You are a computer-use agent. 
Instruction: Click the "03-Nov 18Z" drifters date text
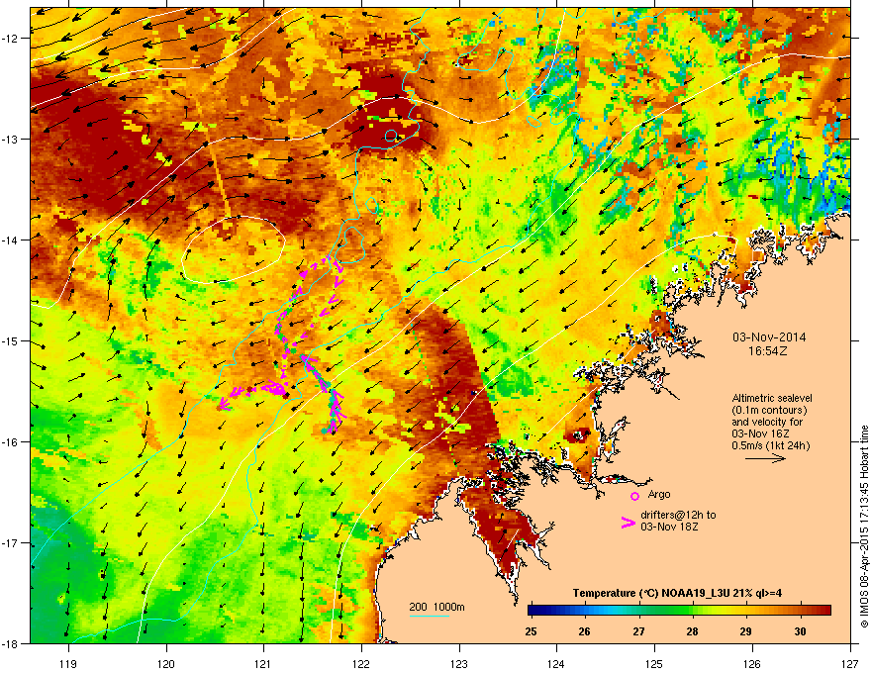(x=669, y=527)
